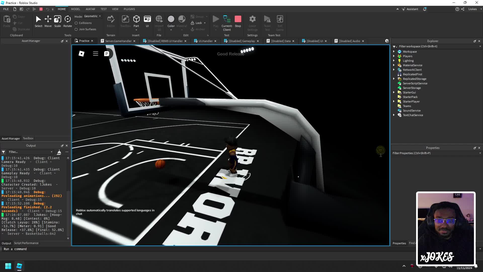The image size is (483, 272).
Task: Expand the StarterGui node
Action: (394, 92)
